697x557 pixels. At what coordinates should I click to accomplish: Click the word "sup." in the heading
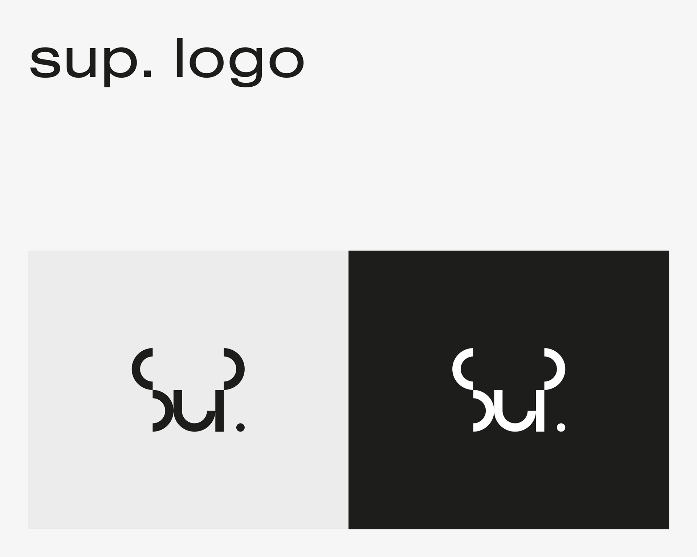91,62
